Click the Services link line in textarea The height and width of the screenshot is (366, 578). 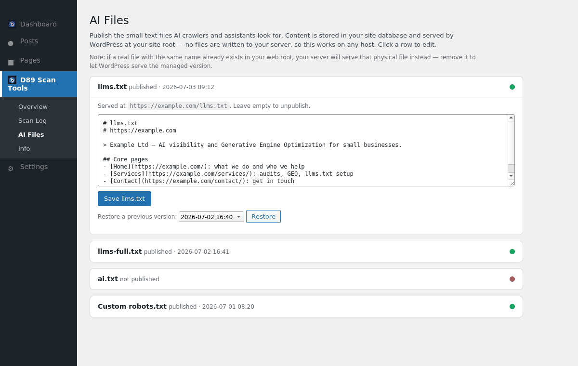pos(228,174)
